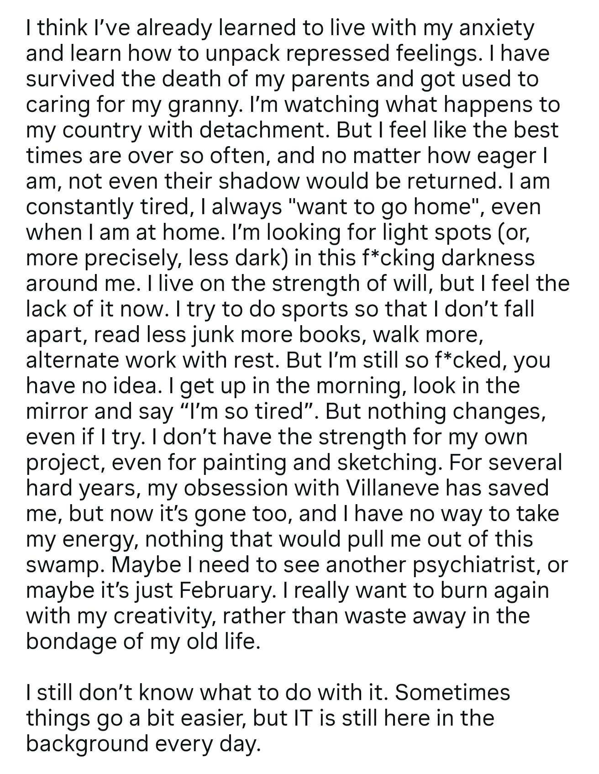Click the word "background" in final line
Image resolution: width=599 pixels, height=774 pixels.
tap(88, 744)
